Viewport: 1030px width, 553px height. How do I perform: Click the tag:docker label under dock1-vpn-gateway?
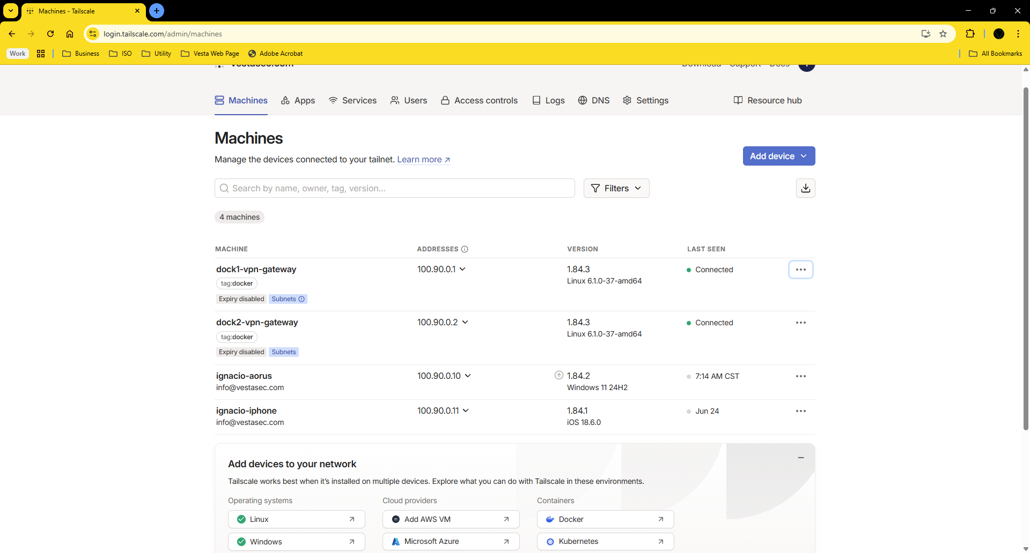coord(237,283)
